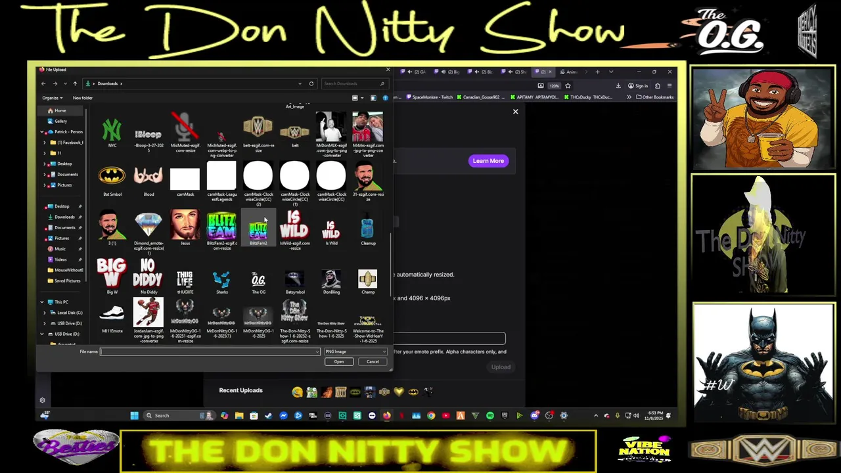Viewport: 841px width, 473px height.
Task: Select the camMask file
Action: [185, 182]
